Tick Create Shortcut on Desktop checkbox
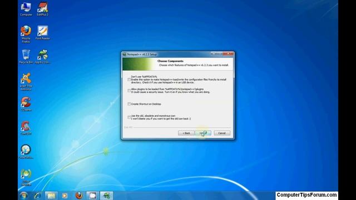This screenshot has height=200, width=356. [129, 104]
